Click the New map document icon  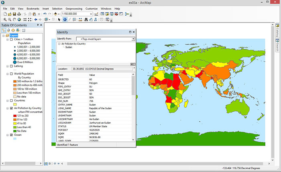(x=5, y=14)
